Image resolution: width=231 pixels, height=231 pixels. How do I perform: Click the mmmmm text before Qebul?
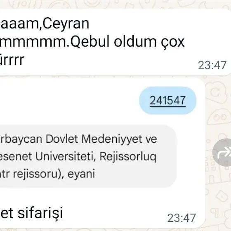pyautogui.click(x=33, y=42)
